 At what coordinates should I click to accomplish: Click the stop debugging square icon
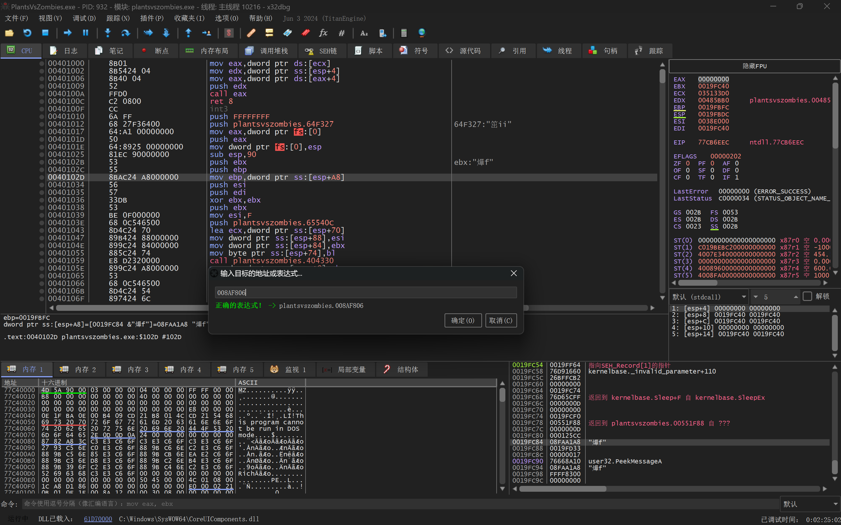tap(45, 33)
